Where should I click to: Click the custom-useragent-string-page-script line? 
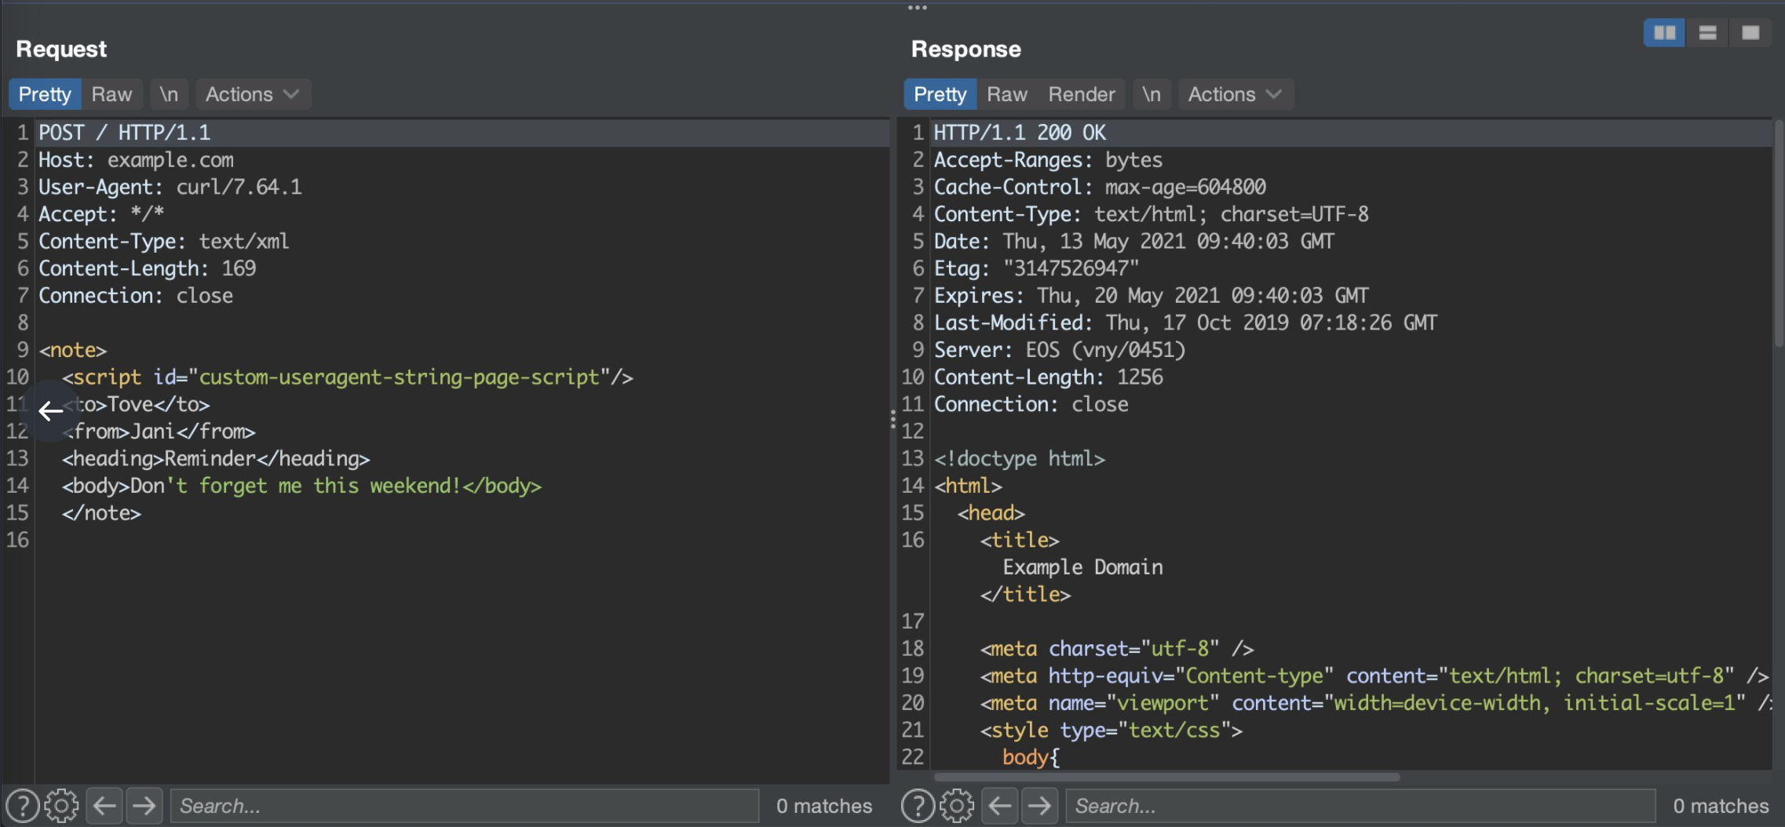(348, 377)
